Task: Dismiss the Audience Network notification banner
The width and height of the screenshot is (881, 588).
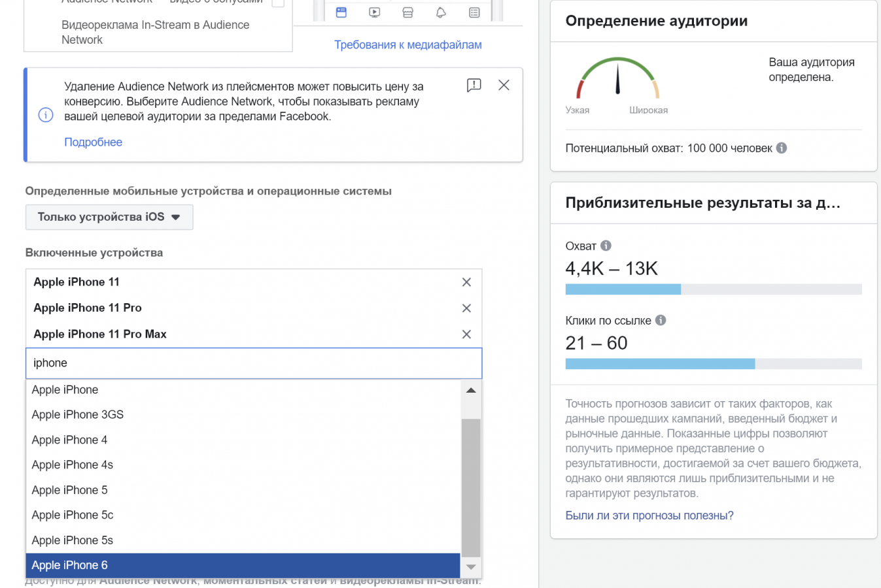Action: (504, 85)
